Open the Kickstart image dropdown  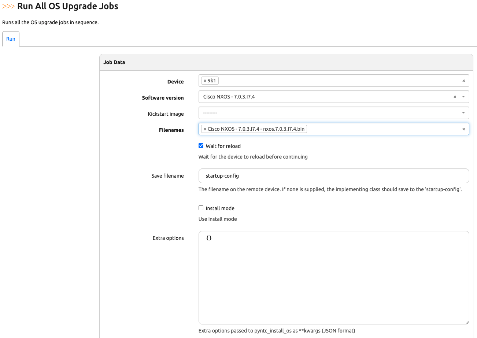point(330,112)
